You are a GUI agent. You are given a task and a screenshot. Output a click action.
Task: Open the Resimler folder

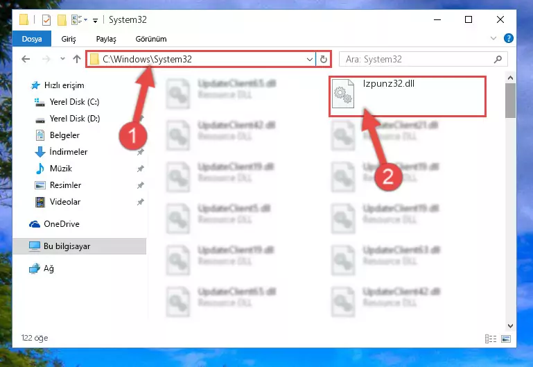pos(65,185)
